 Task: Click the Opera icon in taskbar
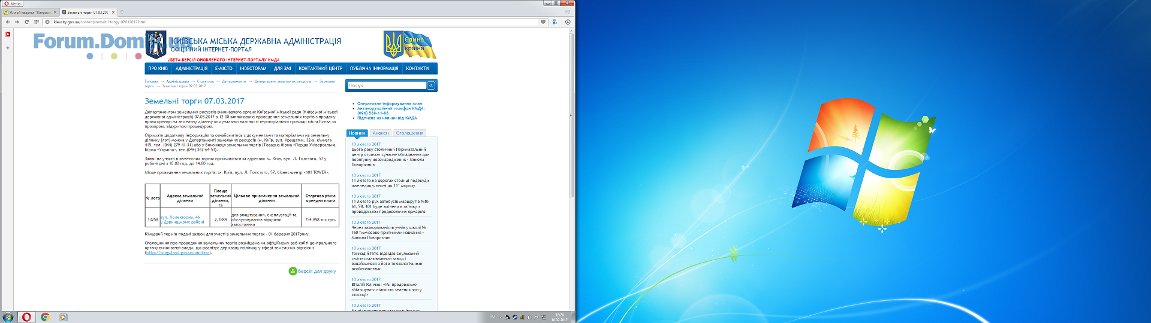[x=26, y=317]
